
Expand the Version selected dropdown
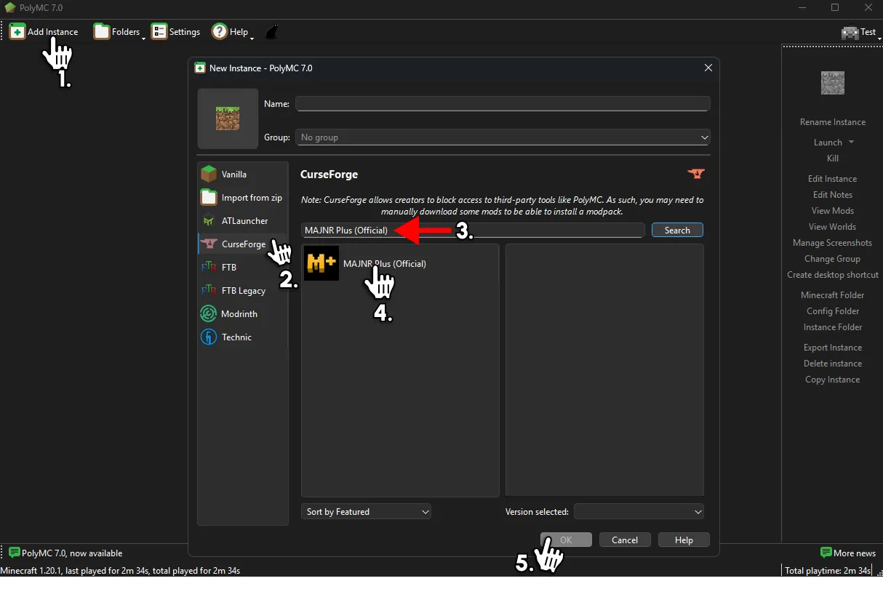click(639, 512)
